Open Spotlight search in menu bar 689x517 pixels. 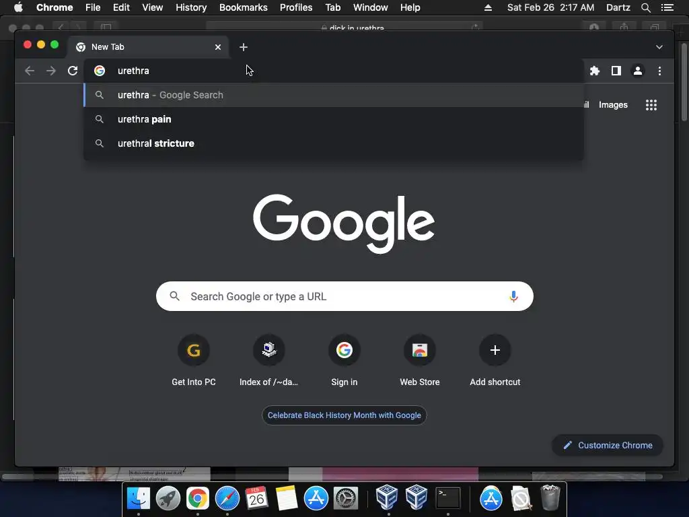pyautogui.click(x=645, y=7)
